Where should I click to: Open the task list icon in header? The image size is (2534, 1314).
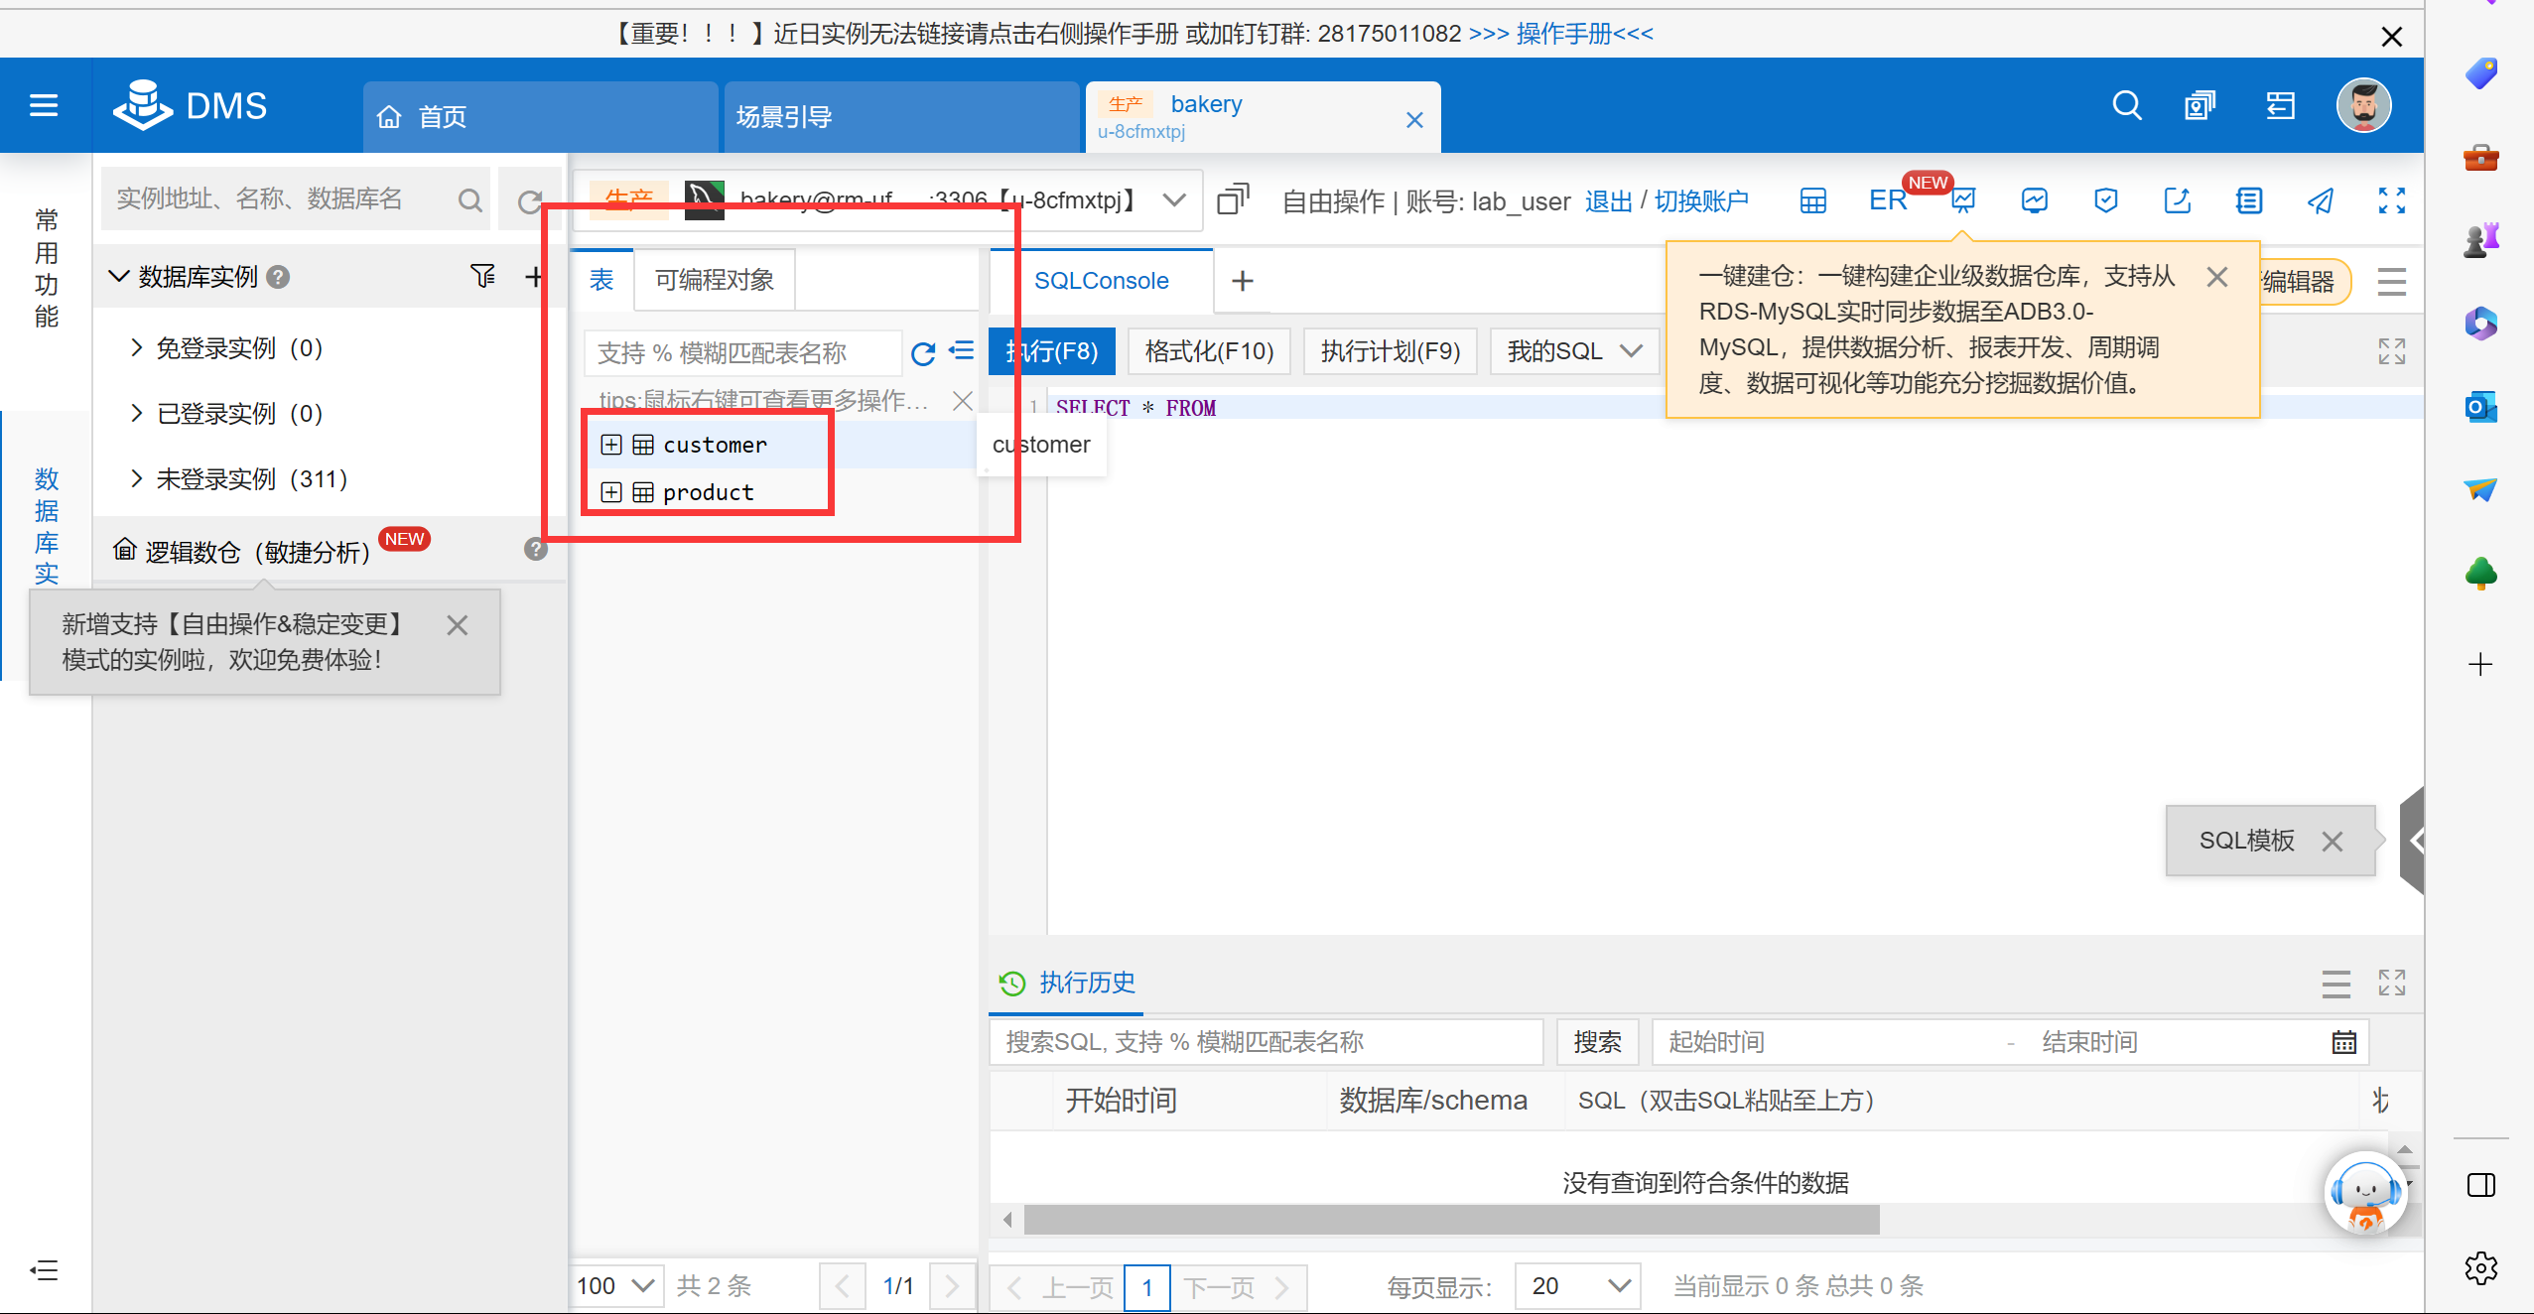coord(2280,105)
